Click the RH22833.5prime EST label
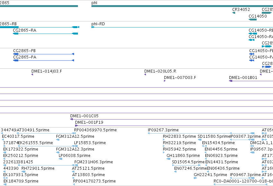 point(179,136)
